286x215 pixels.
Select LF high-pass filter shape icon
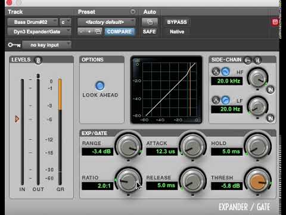[225, 100]
